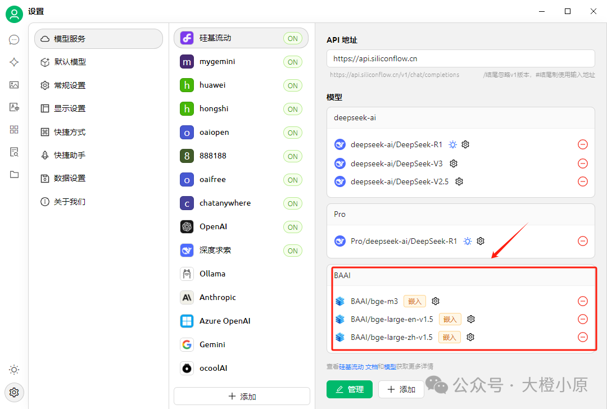Open 常规设置 settings page
Image resolution: width=607 pixels, height=409 pixels.
pyautogui.click(x=99, y=85)
